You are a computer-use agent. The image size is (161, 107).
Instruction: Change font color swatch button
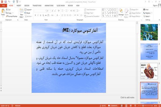click(58, 15)
